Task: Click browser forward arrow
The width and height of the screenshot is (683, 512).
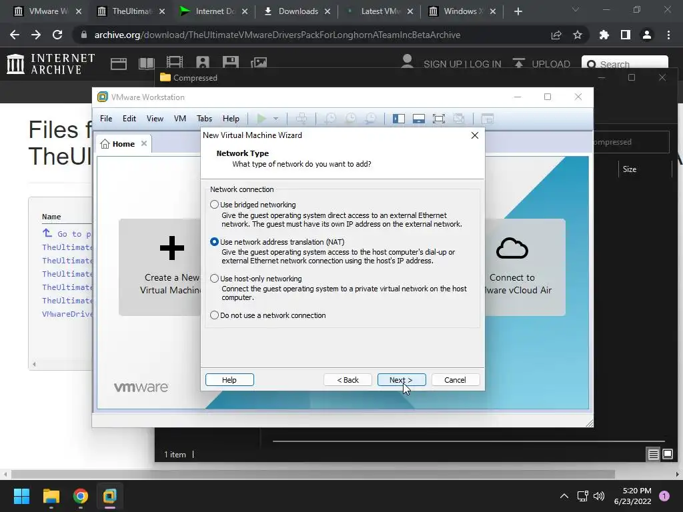Action: [x=36, y=35]
